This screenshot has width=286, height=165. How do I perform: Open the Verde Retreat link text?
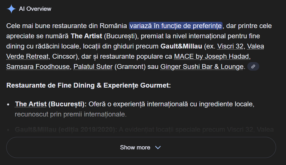27,56
